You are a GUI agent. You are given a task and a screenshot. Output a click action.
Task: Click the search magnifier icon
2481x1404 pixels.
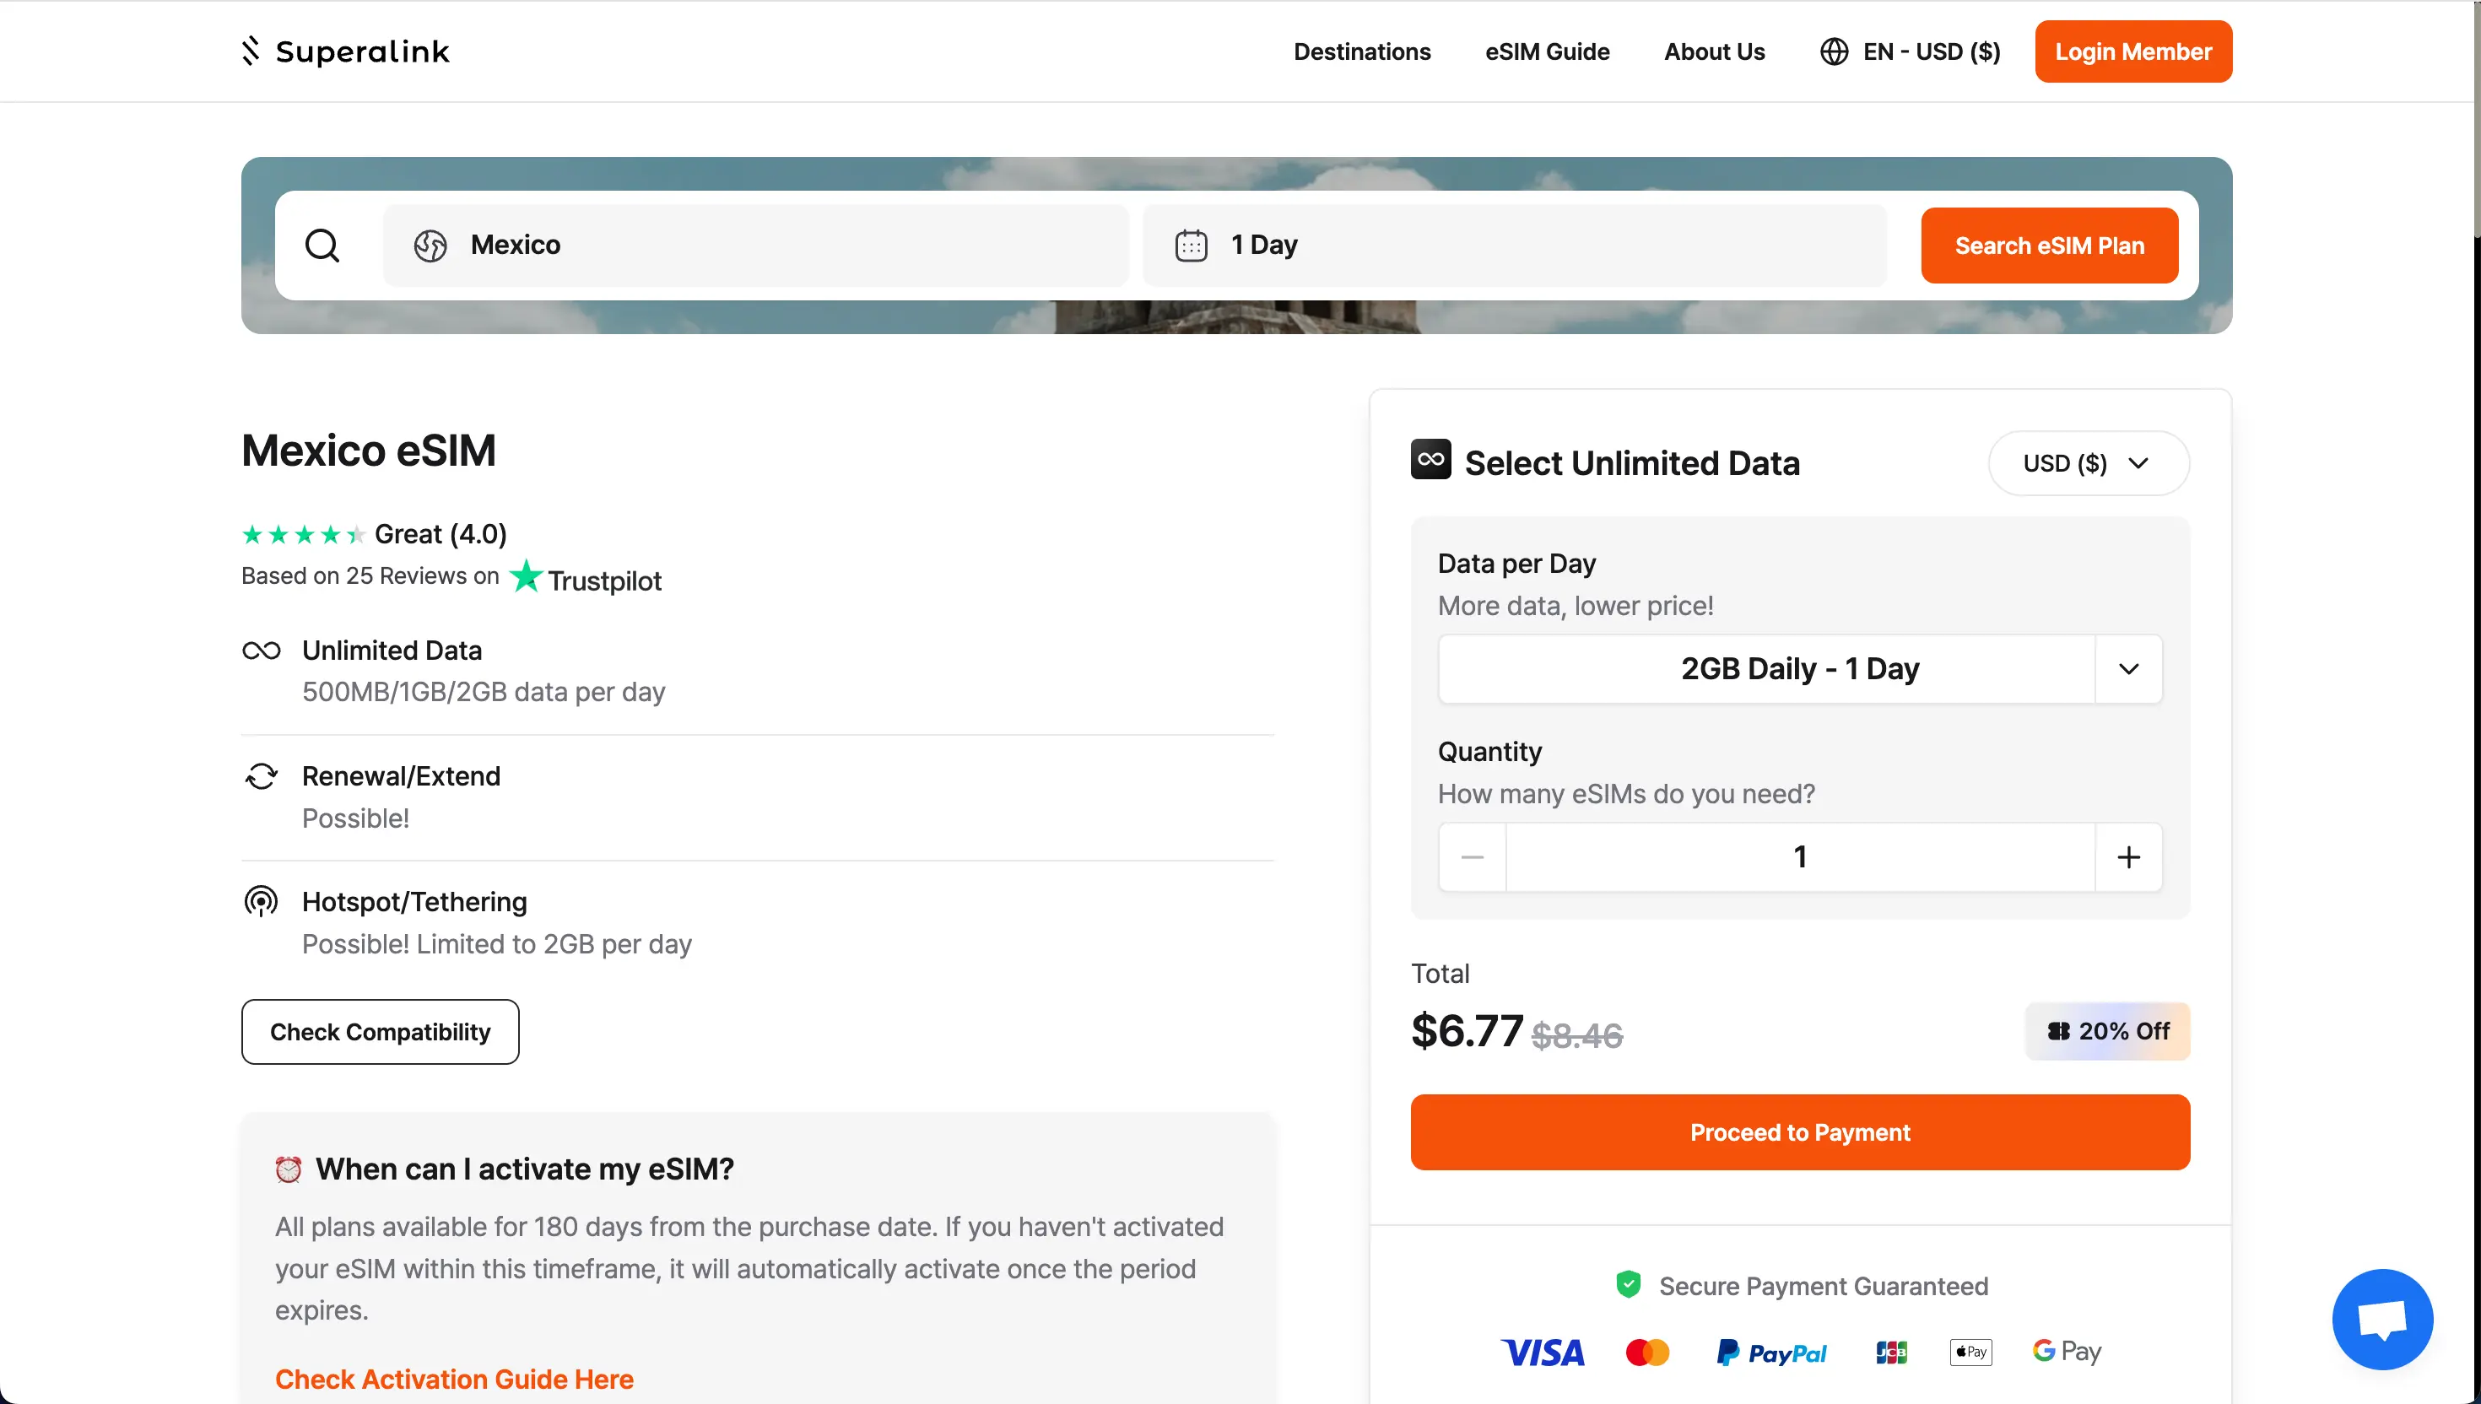pos(322,245)
